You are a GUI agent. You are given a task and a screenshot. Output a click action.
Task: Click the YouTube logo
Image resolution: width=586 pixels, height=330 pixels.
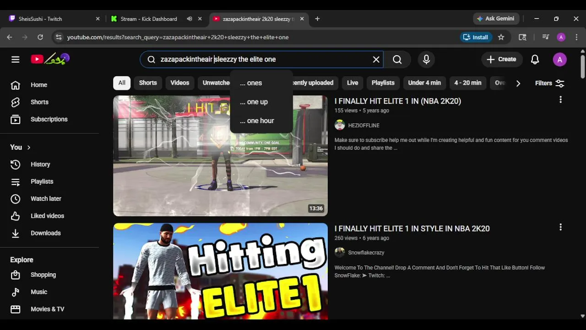(x=50, y=59)
